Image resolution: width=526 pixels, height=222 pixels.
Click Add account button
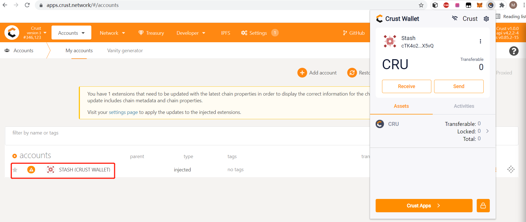[317, 73]
